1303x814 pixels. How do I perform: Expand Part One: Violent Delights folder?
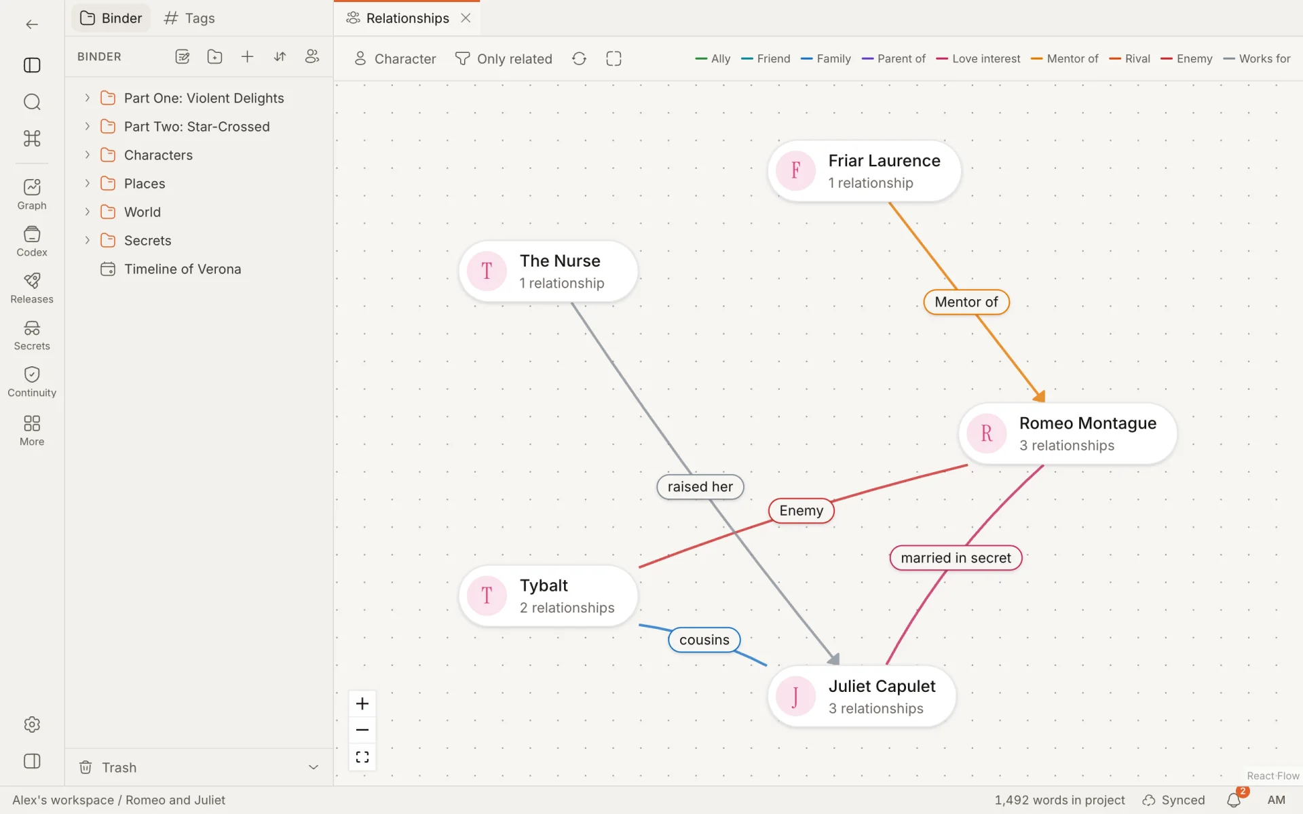click(87, 98)
